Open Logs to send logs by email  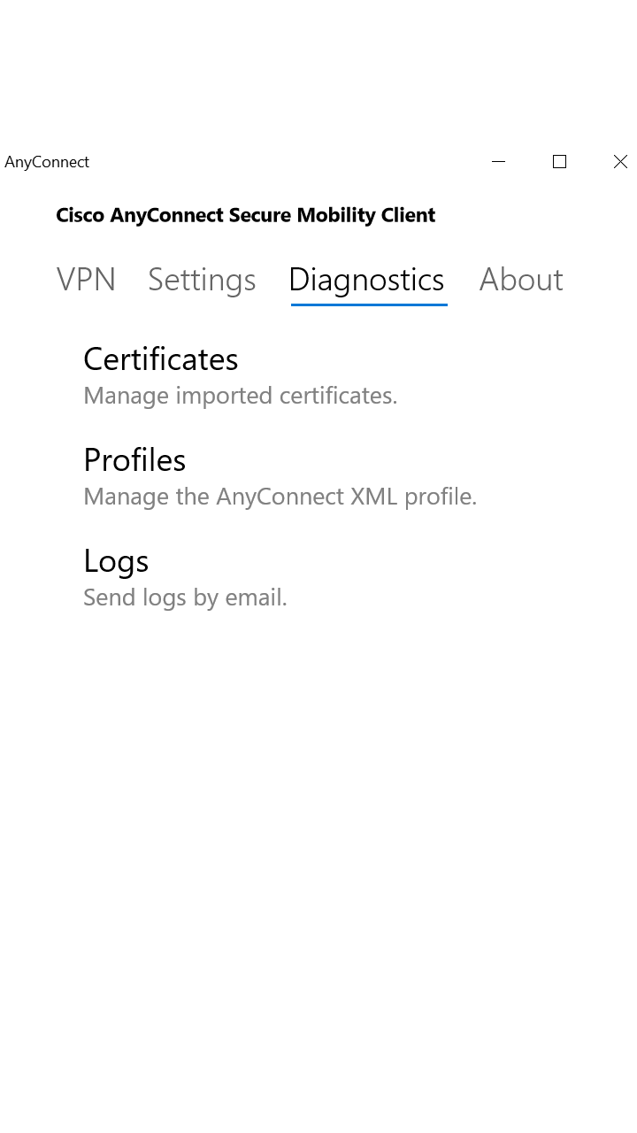116,561
